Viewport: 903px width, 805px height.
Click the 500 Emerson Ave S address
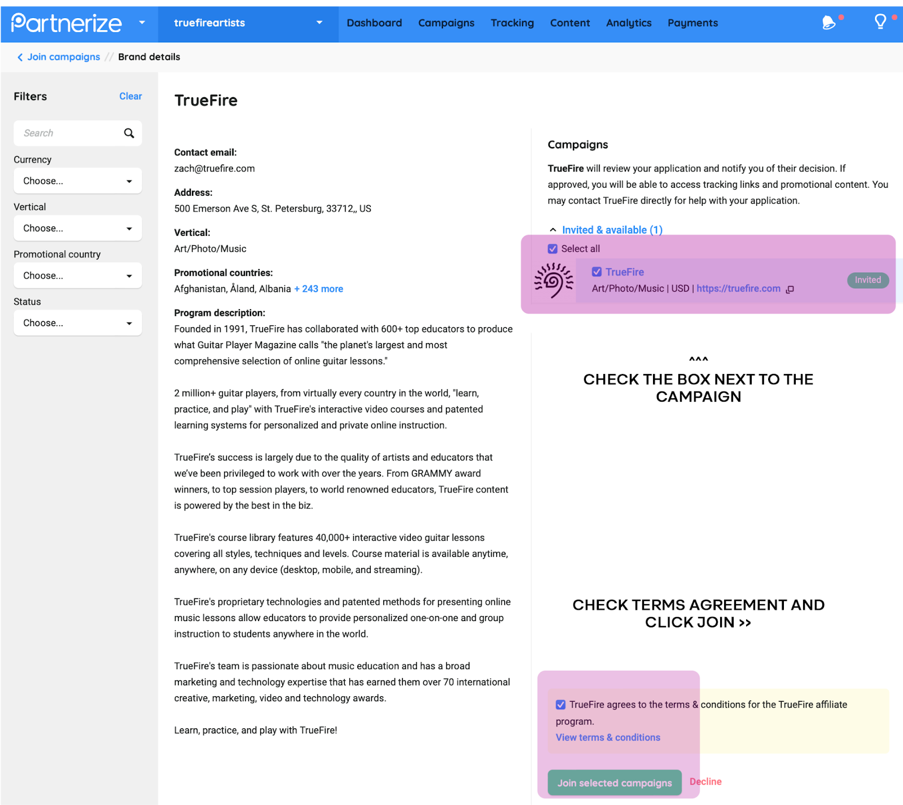point(273,209)
